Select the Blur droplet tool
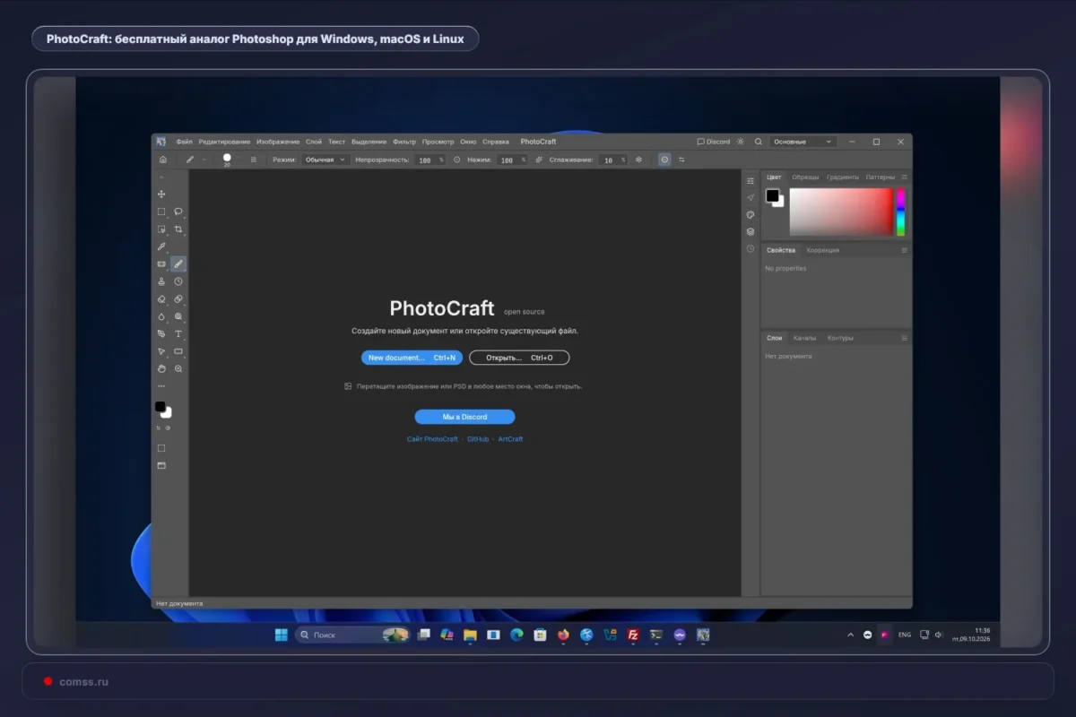Viewport: 1076px width, 717px height. coord(161,316)
